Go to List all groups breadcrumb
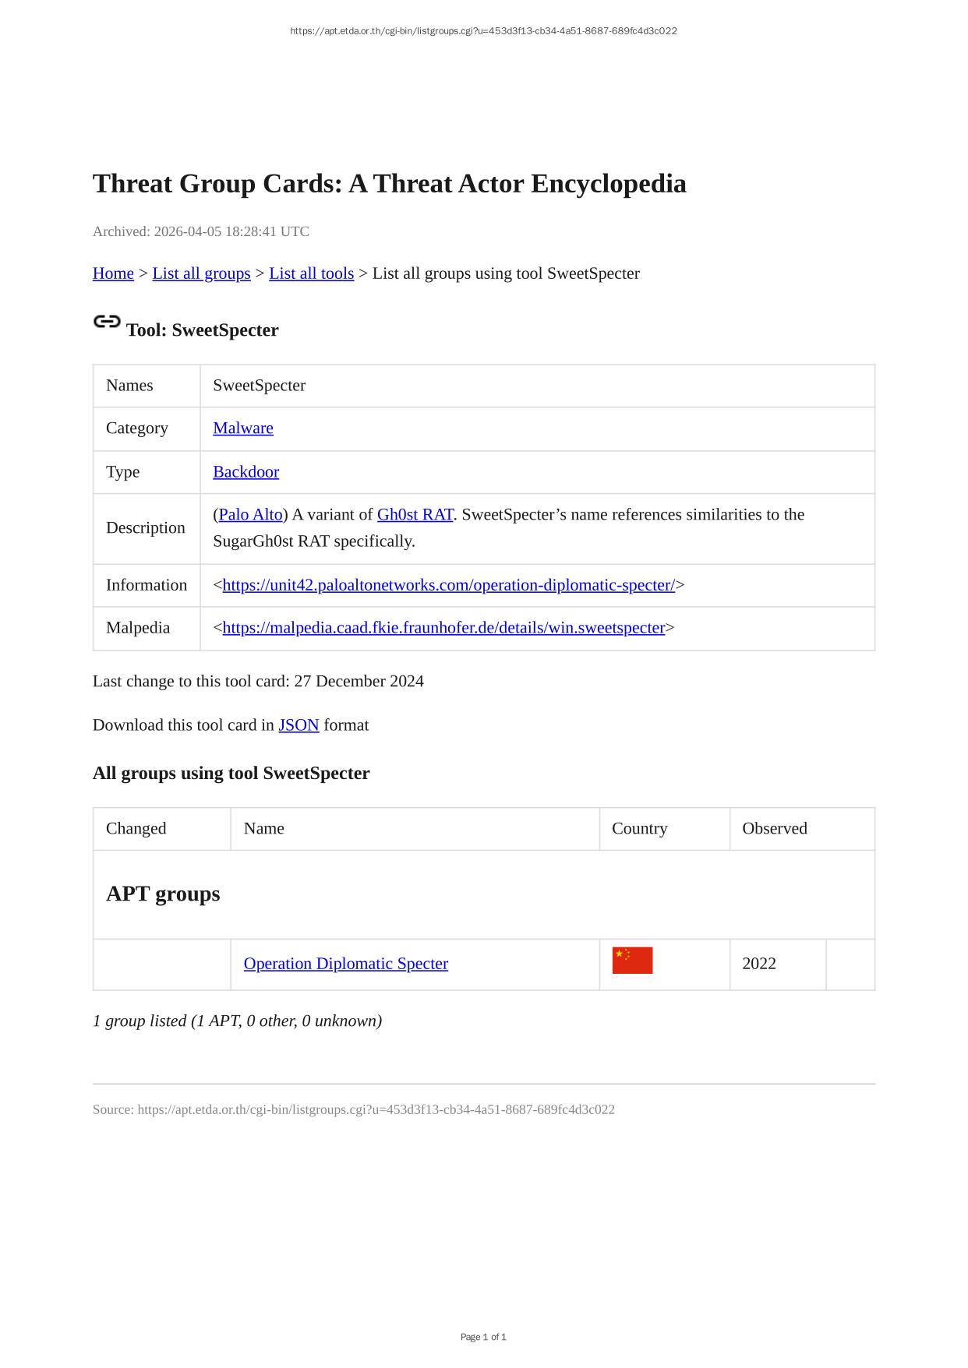This screenshot has width=968, height=1368. click(x=201, y=273)
